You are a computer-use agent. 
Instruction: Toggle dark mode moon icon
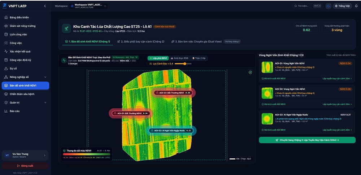328,6
